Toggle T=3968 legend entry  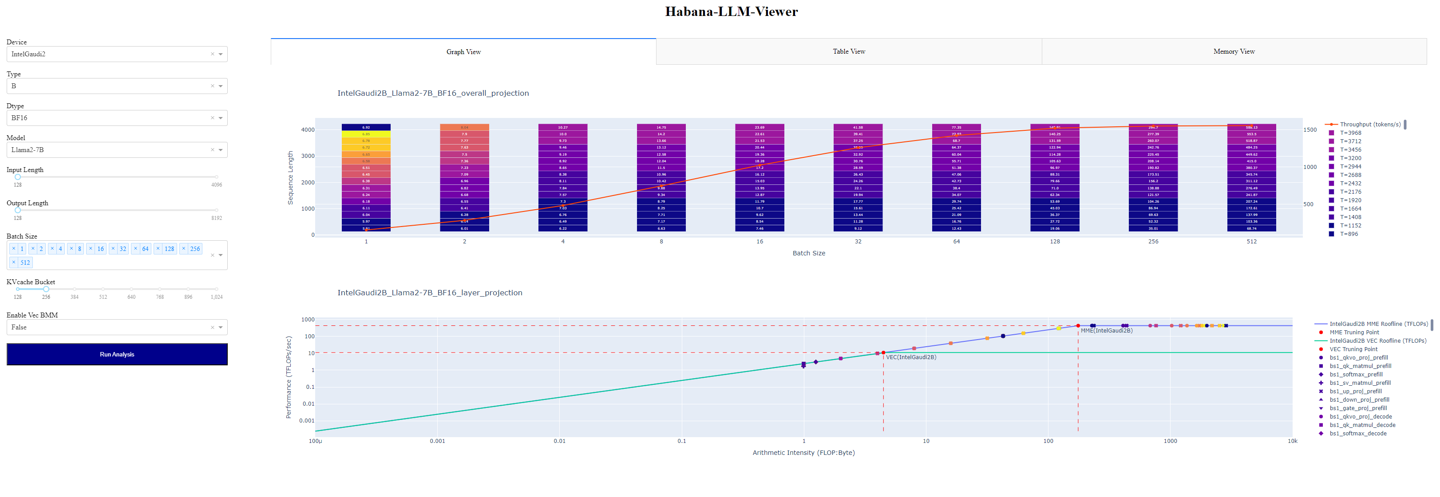(x=1345, y=133)
